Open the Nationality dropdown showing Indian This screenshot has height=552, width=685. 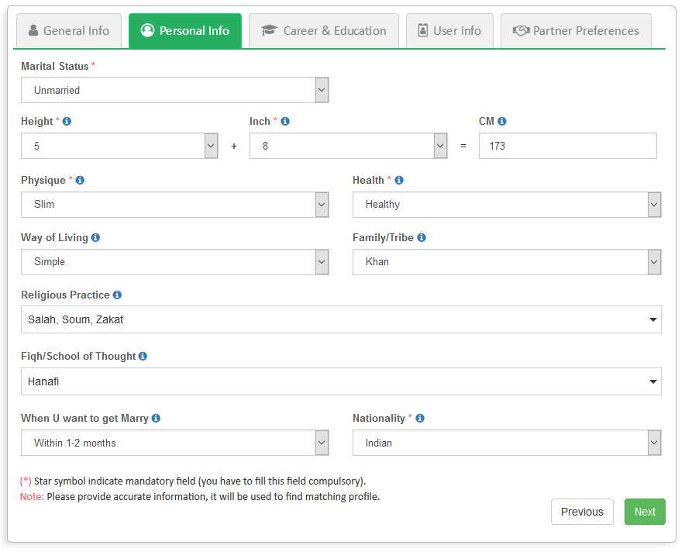point(506,443)
